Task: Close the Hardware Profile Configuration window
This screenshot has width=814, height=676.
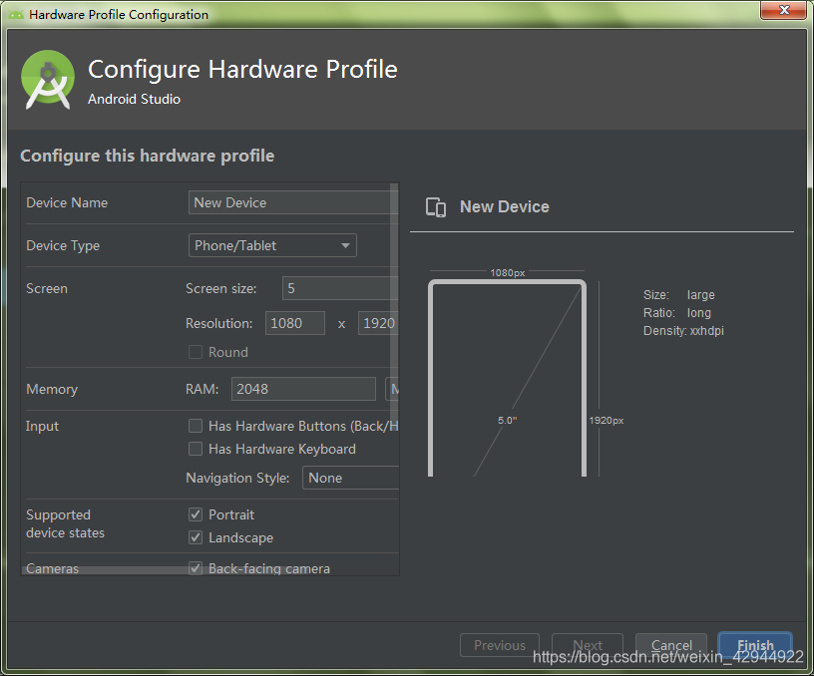Action: click(784, 10)
